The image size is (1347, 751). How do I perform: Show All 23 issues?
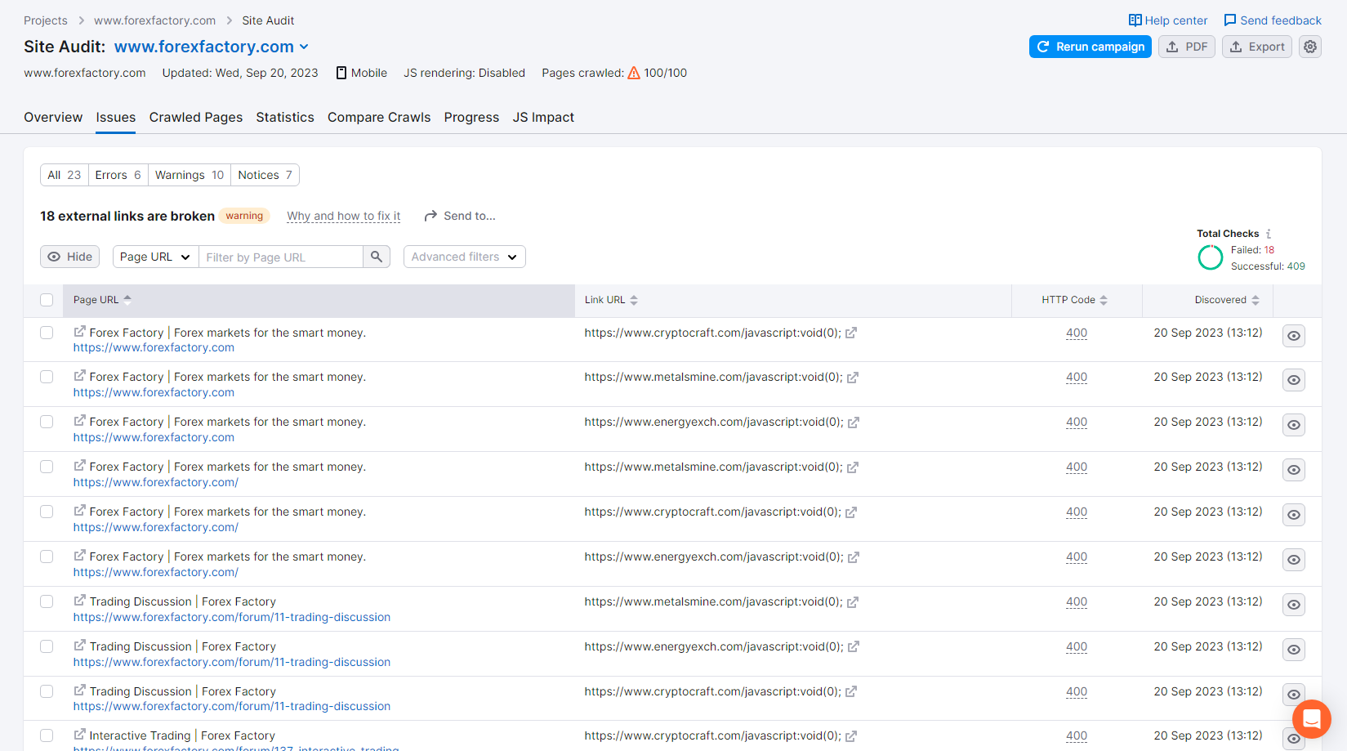click(x=65, y=175)
